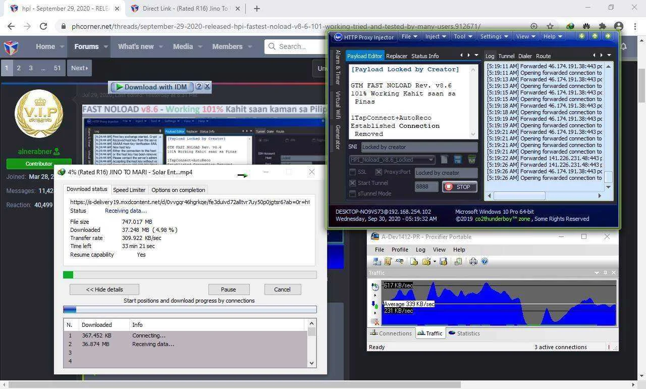Click the download progress by connections bar
Image resolution: width=646 pixels, height=389 pixels.
click(190, 309)
